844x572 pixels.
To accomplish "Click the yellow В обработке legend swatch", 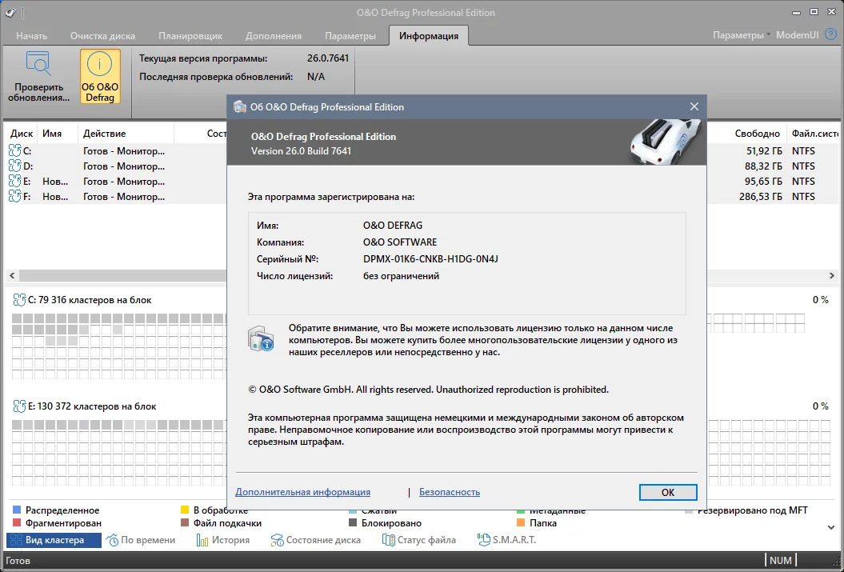I will point(185,510).
